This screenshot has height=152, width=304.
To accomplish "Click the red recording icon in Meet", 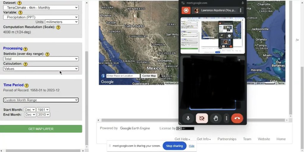I will (186, 10).
